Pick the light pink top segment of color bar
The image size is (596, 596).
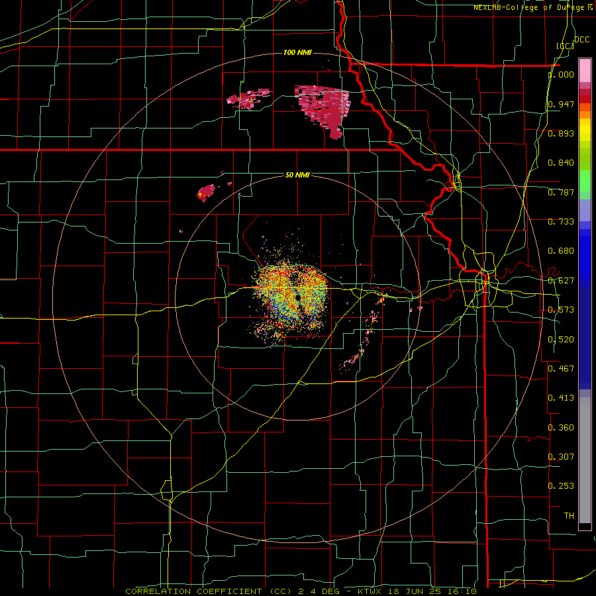point(585,70)
